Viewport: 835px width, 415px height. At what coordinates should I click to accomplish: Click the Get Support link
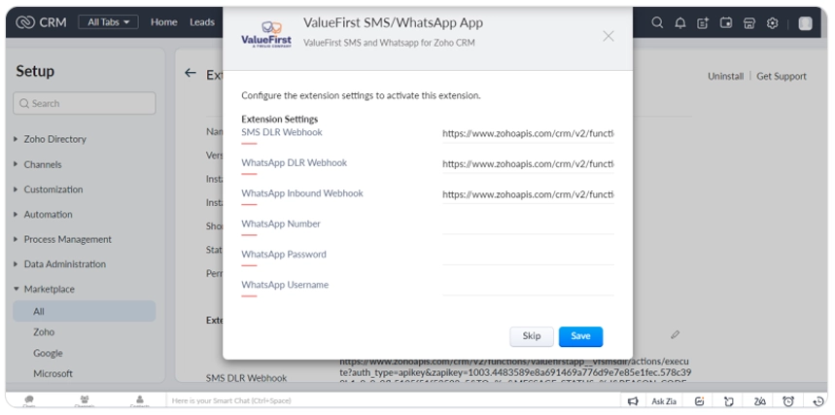782,76
